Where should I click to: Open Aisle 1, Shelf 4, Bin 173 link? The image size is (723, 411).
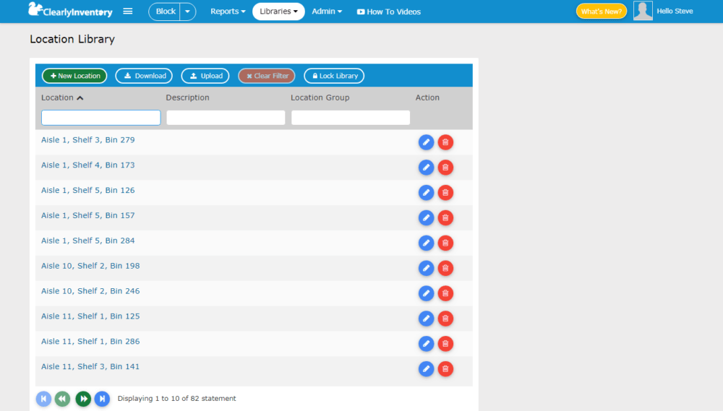[88, 165]
